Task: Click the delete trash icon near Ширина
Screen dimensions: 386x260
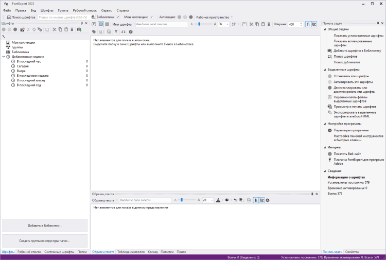Action: tap(269, 24)
